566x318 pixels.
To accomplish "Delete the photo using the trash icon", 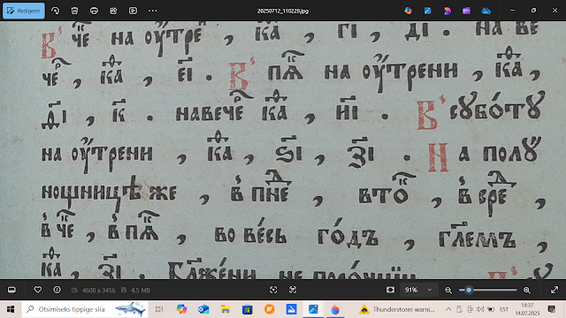I will click(x=74, y=11).
